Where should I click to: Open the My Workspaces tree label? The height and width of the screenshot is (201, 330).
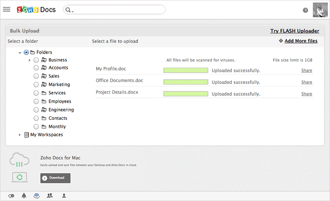47,135
